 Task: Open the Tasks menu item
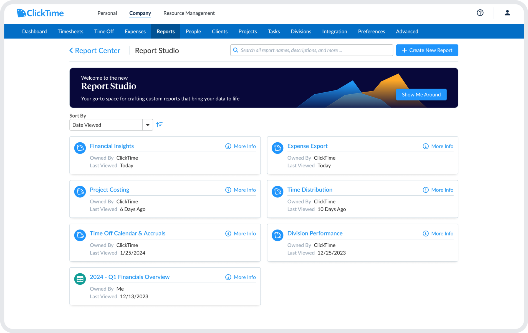274,31
